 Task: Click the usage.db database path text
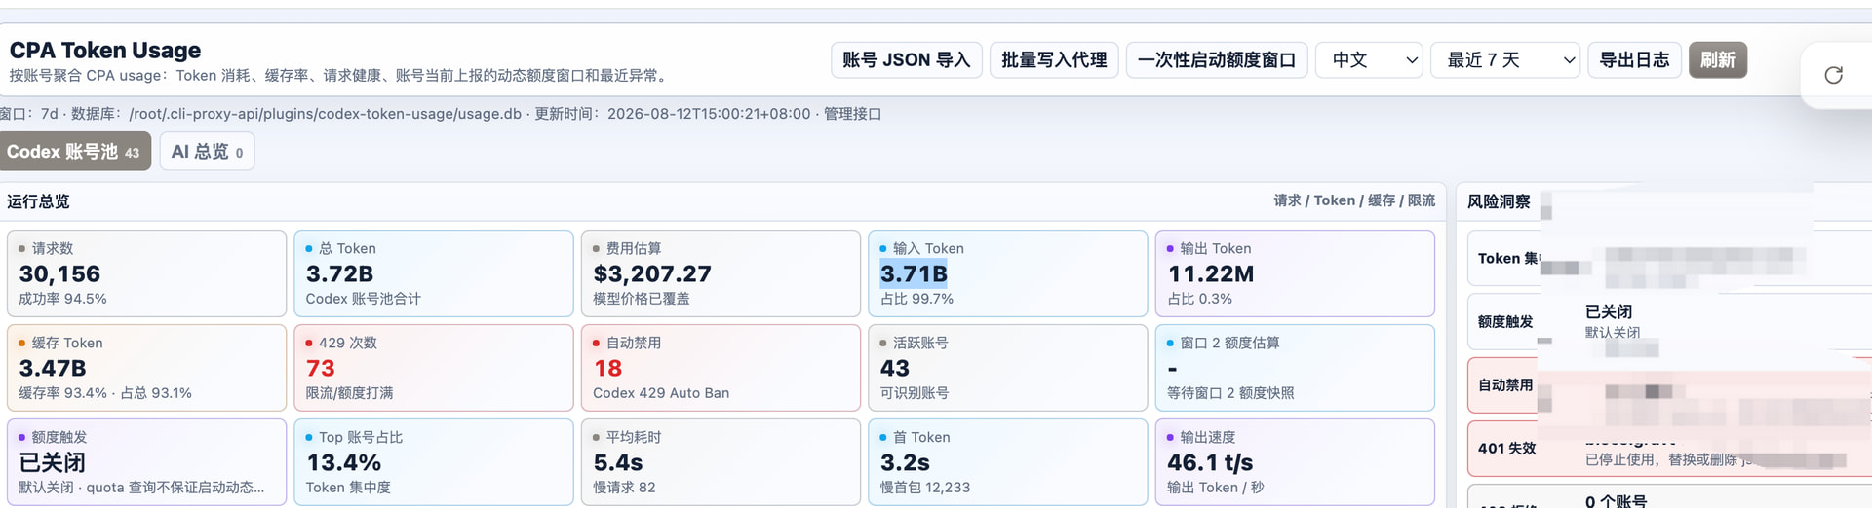(x=326, y=114)
